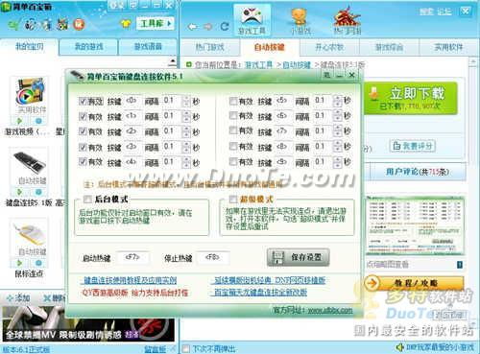Click the browser refresh arrow icon

225,27
